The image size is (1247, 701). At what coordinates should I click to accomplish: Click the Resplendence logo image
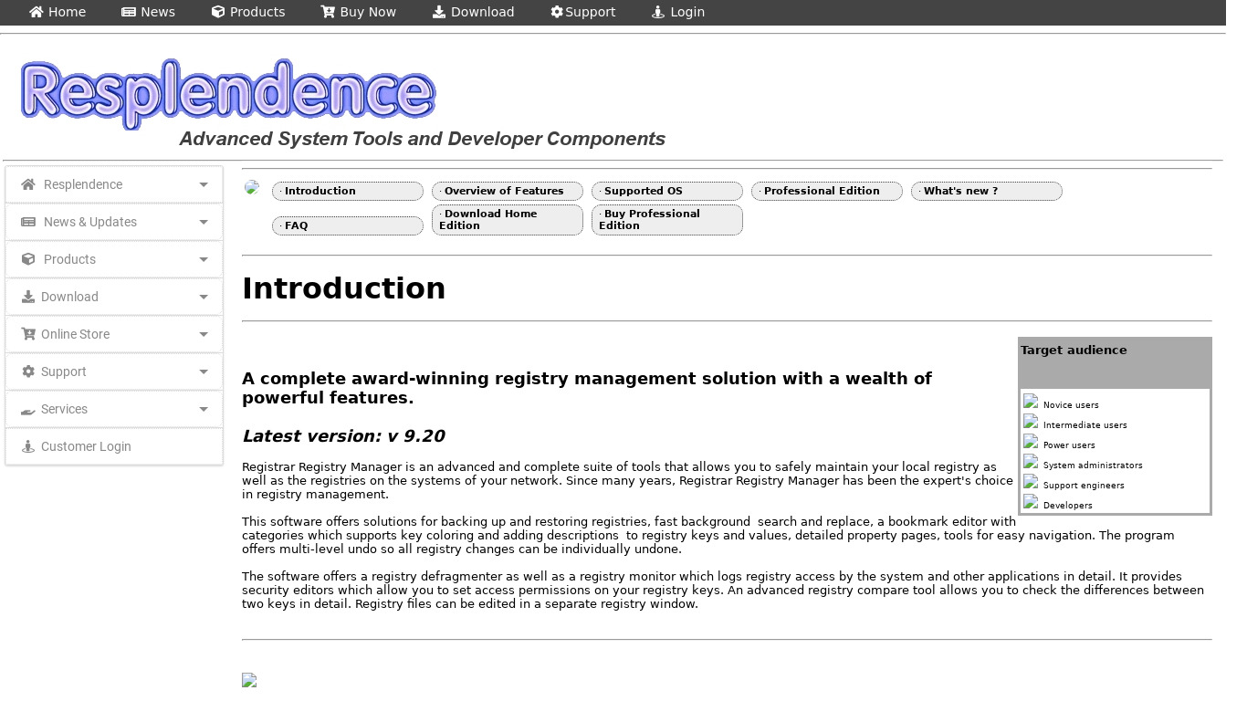pyautogui.click(x=228, y=94)
